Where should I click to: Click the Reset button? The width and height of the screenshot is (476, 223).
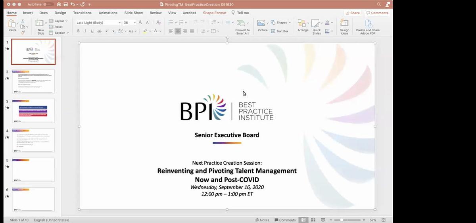click(56, 27)
